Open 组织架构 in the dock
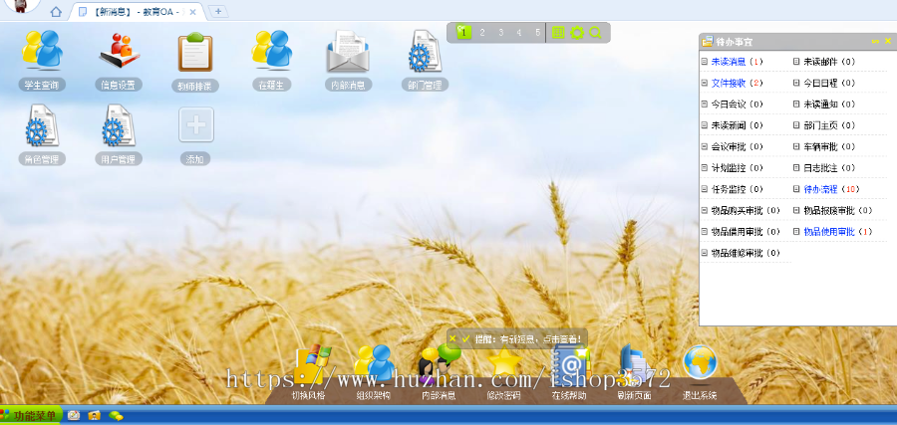Image resolution: width=897 pixels, height=425 pixels. coord(374,364)
